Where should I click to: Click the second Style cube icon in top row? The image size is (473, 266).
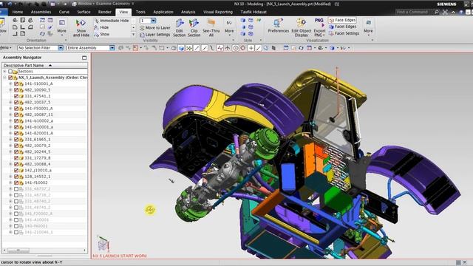(251, 20)
